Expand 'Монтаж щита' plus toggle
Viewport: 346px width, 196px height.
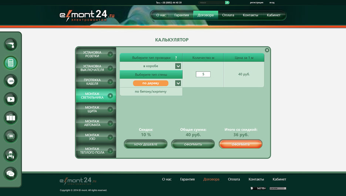point(110,109)
